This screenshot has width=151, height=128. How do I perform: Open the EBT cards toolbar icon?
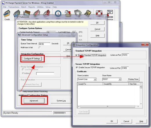pos(37,12)
